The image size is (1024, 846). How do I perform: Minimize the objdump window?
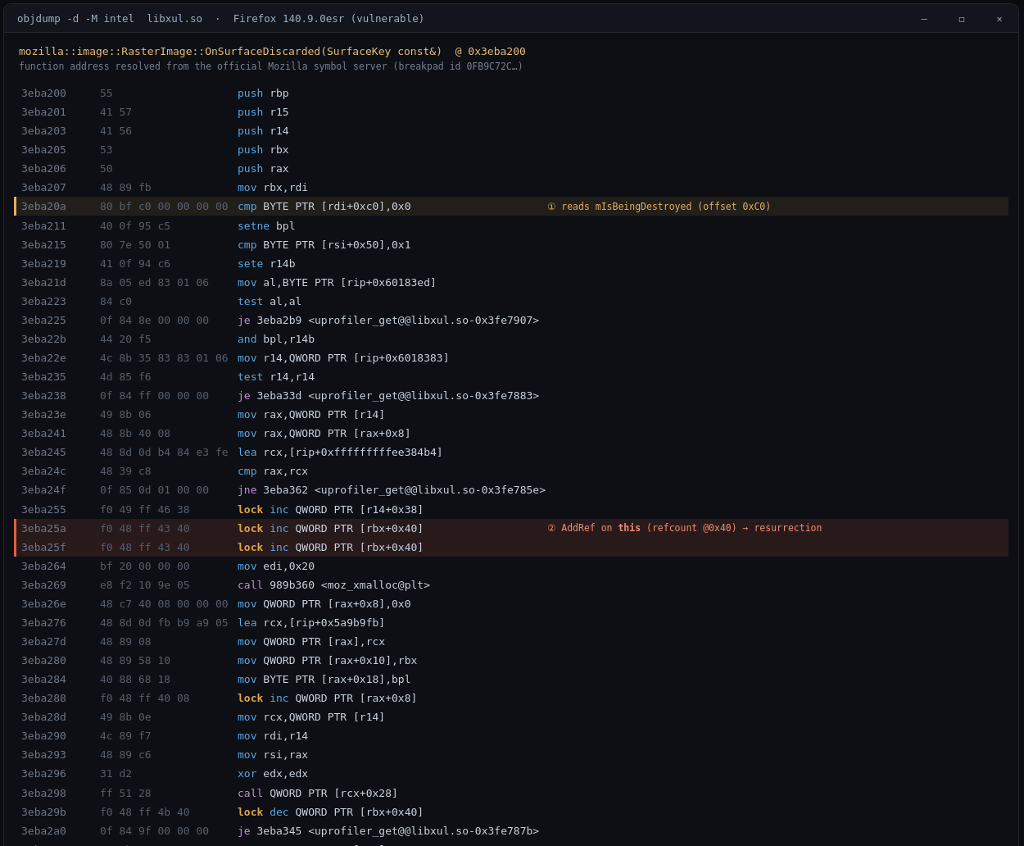924,19
